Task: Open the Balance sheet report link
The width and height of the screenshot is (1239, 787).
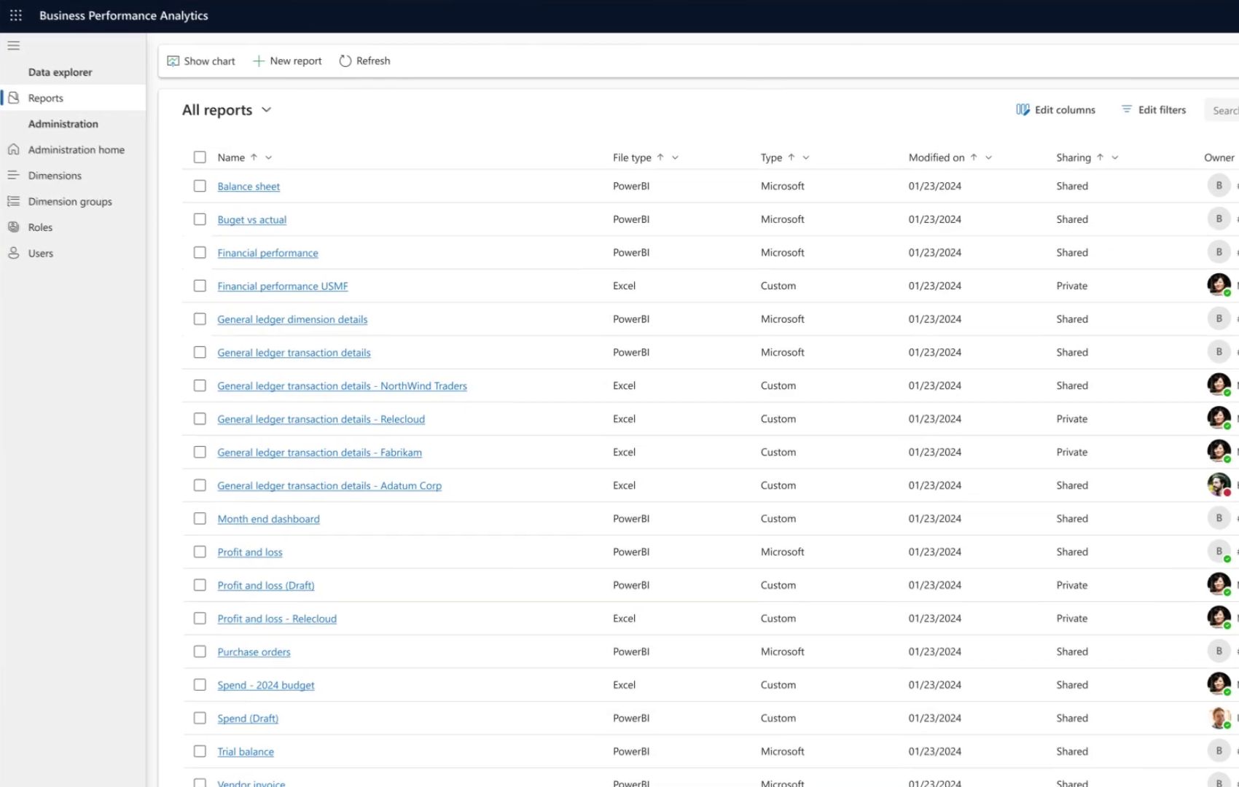Action: [x=249, y=187]
